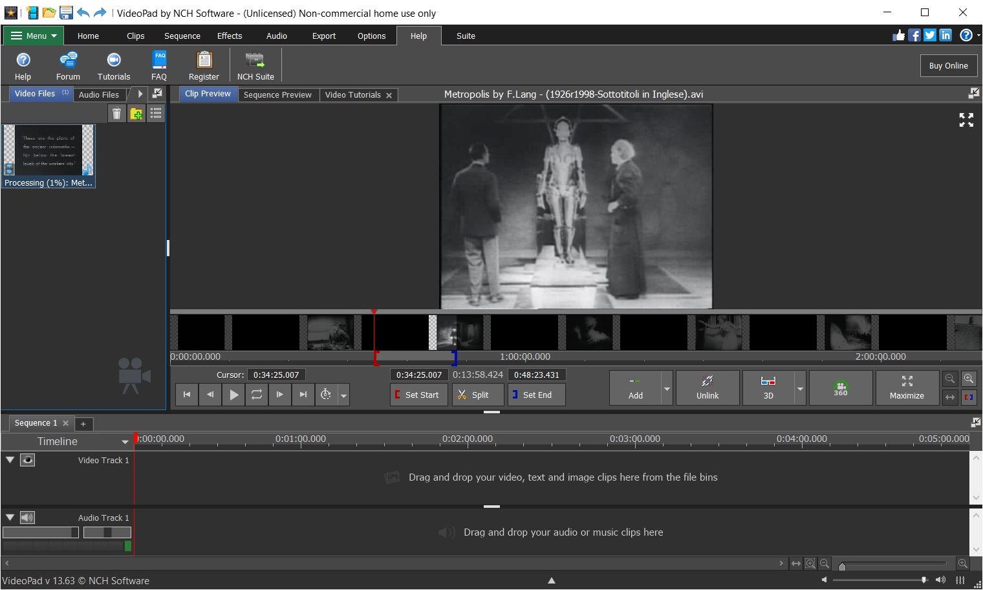This screenshot has width=983, height=590.
Task: Mute Audio Track 1 speaker toggle
Action: point(27,518)
